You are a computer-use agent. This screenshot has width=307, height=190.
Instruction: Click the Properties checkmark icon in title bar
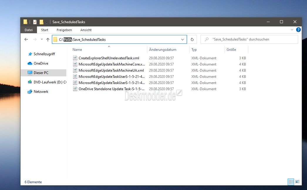(x=35, y=22)
